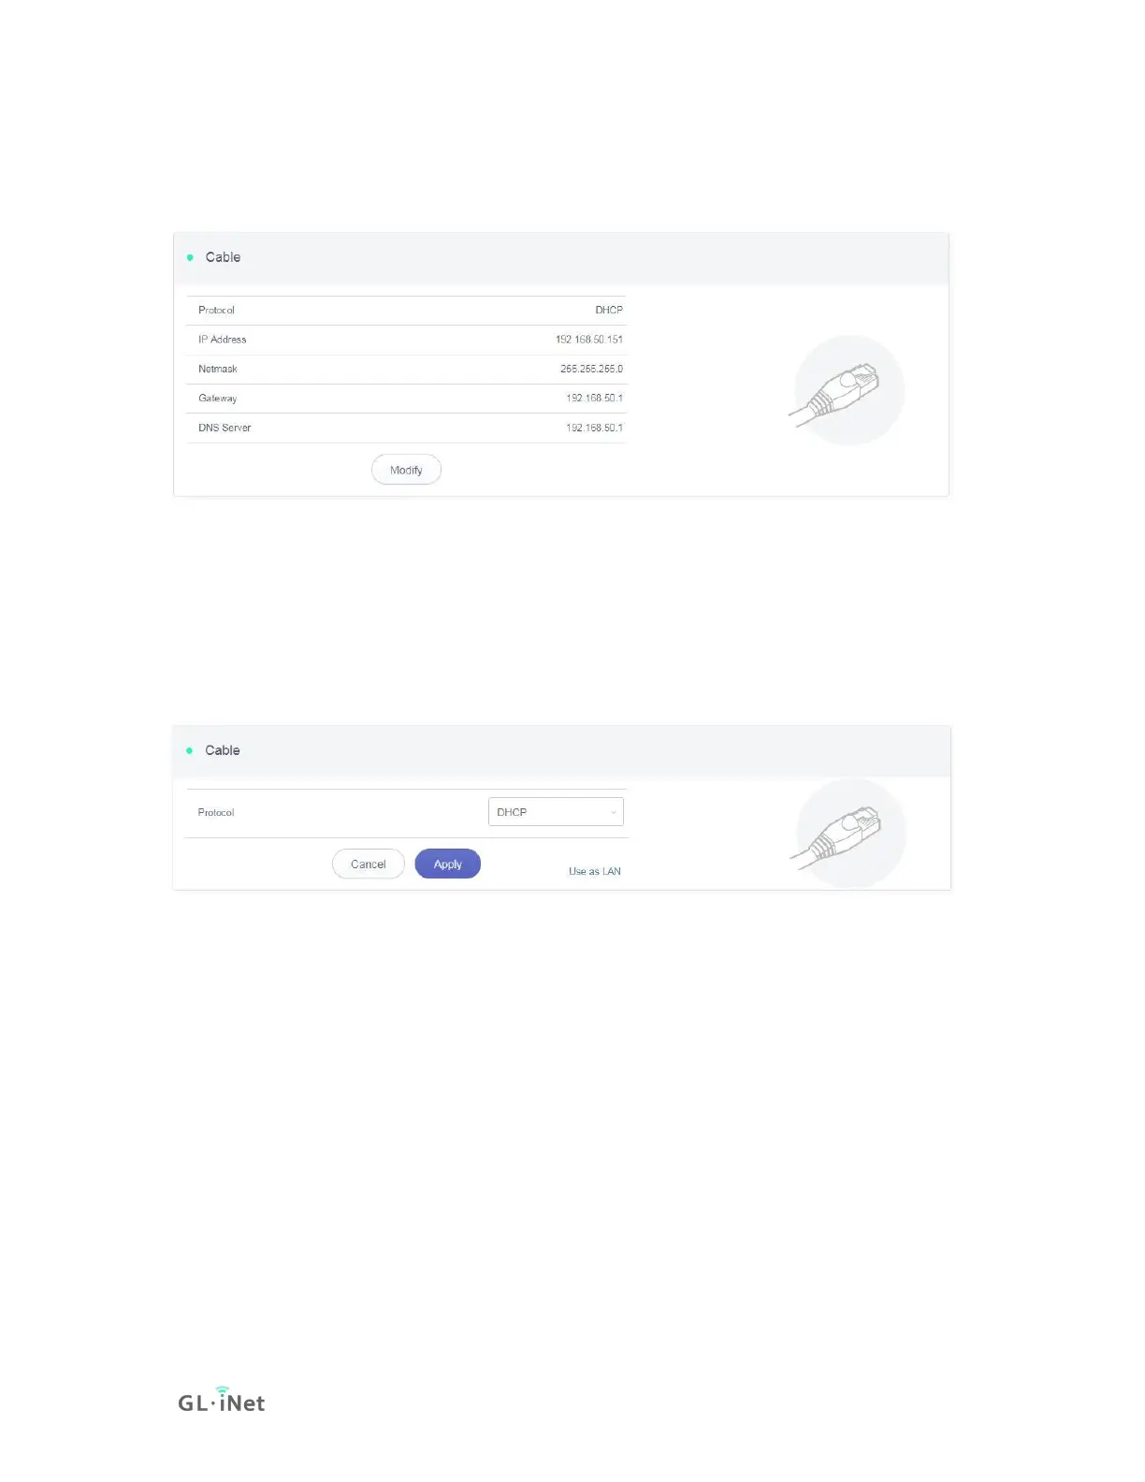
Task: Click the 255.255.255.0 netmask value
Action: pos(591,369)
